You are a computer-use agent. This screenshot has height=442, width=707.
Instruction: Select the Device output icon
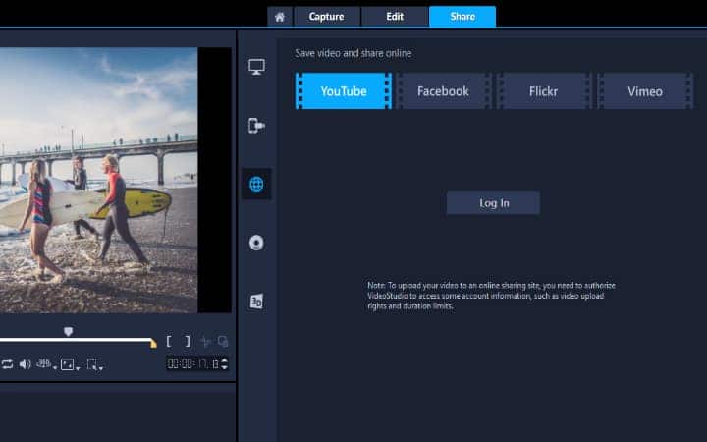(x=256, y=126)
